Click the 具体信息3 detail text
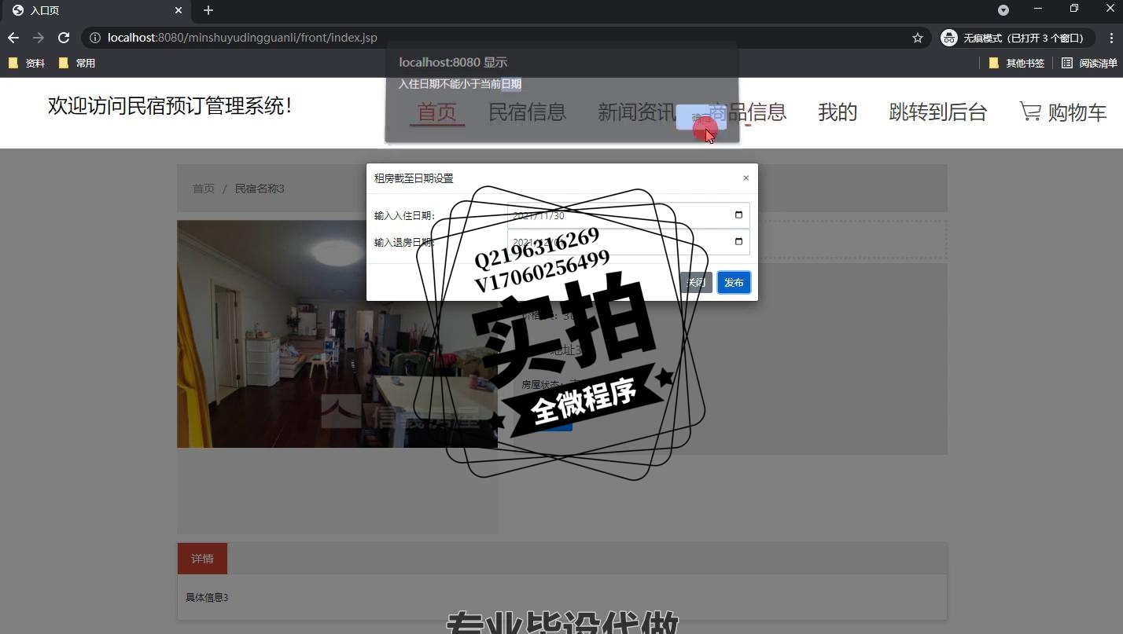The image size is (1123, 634). point(207,598)
